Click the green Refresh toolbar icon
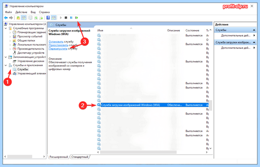 point(36,18)
